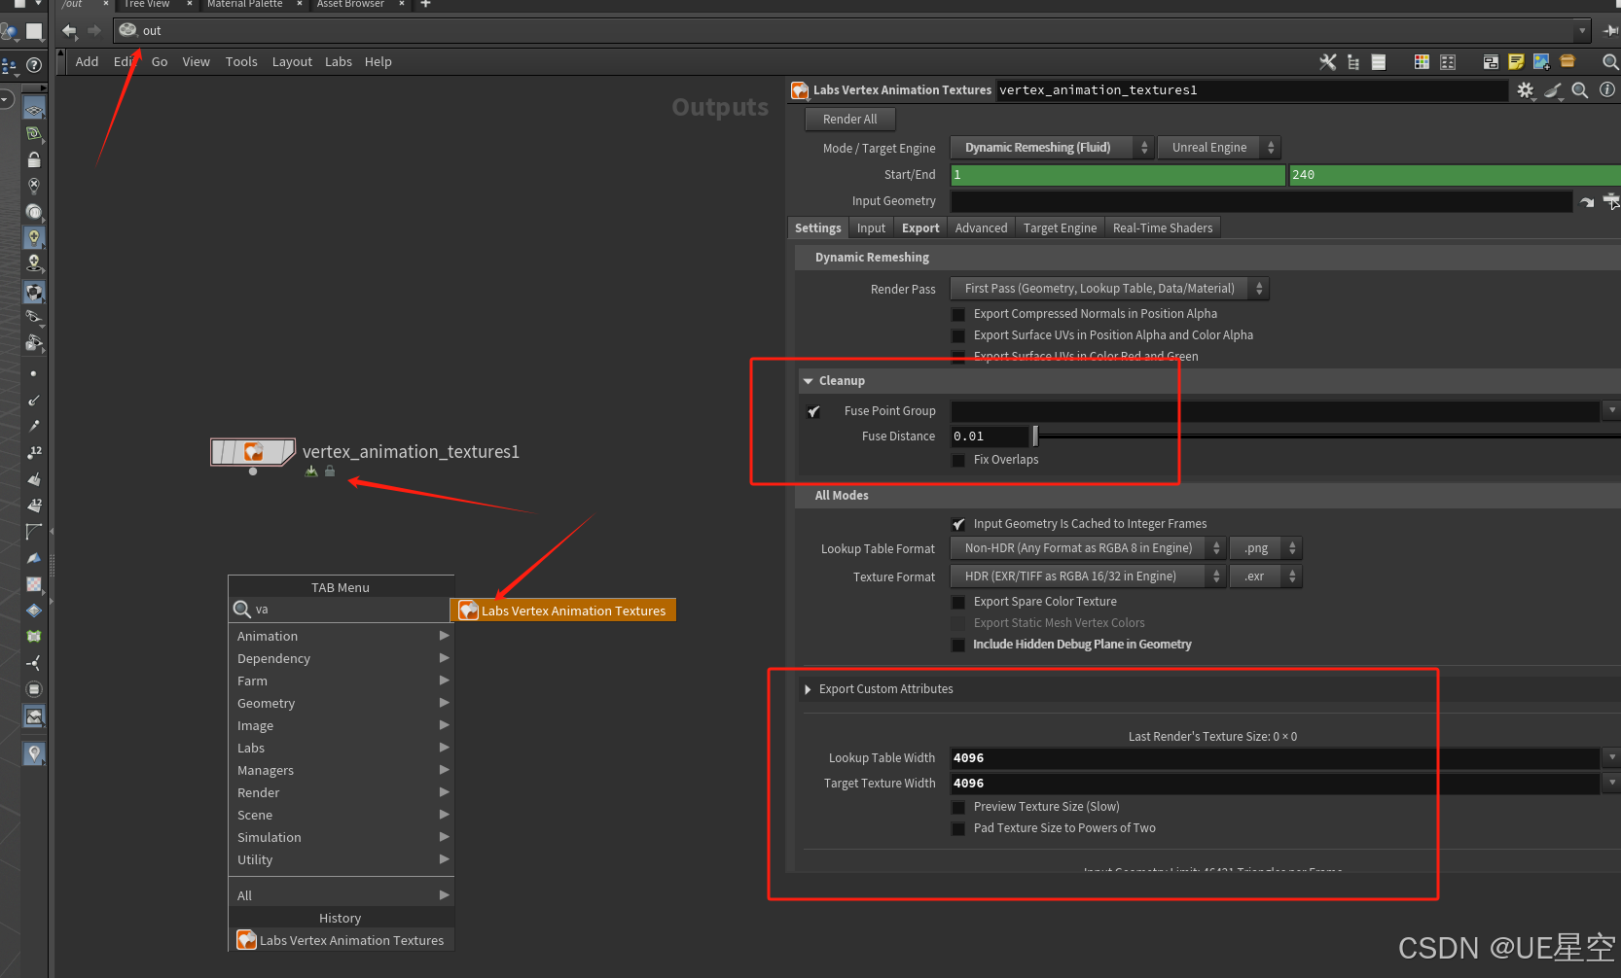Create a network box

click(x=1491, y=62)
